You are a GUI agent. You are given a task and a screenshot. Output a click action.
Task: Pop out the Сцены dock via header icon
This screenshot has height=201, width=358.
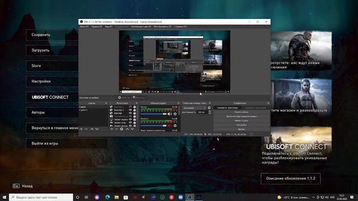click(106, 103)
